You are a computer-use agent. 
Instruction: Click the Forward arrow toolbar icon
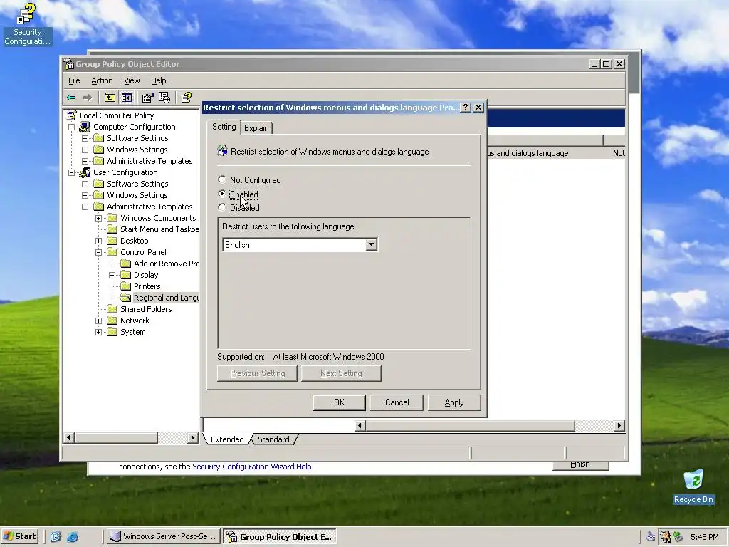click(x=87, y=97)
